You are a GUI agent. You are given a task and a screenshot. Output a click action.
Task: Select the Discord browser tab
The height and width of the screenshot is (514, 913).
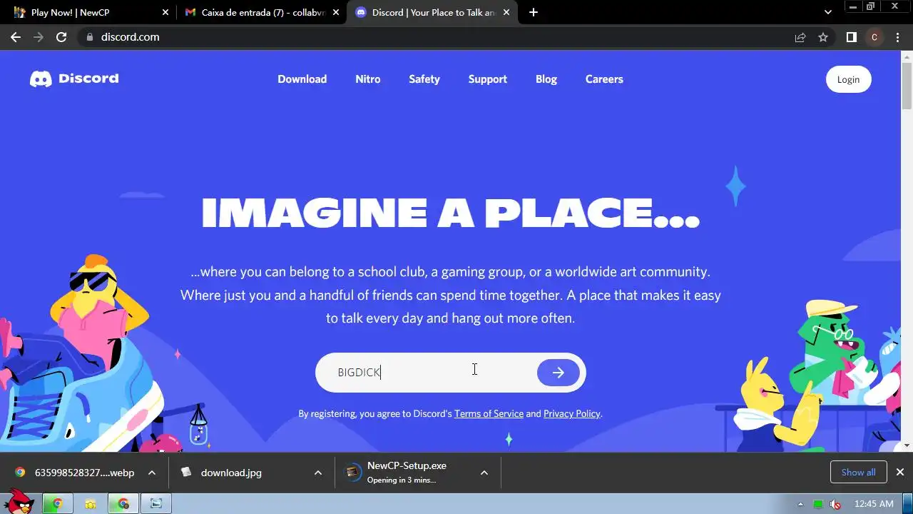coord(432,12)
